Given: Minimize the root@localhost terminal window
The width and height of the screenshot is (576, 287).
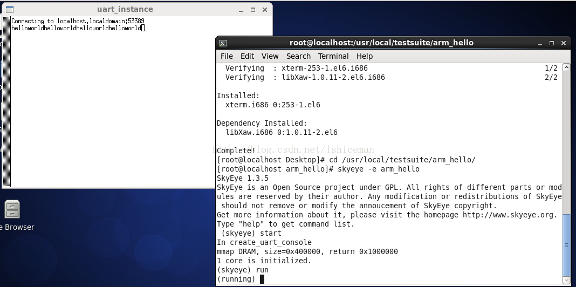Looking at the screenshot, I should point(540,43).
